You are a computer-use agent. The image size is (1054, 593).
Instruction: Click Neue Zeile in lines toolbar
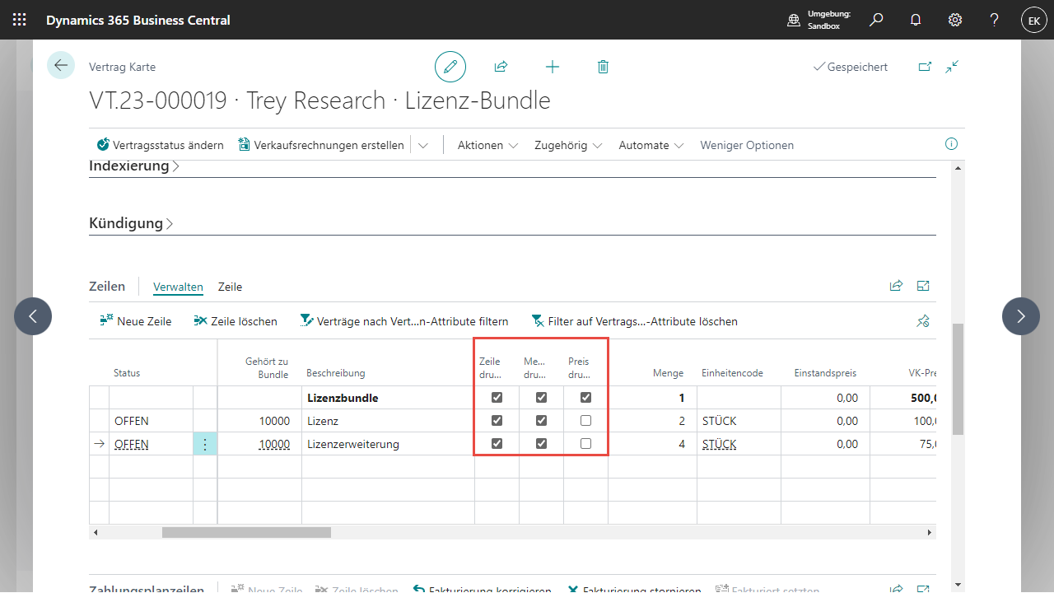[x=136, y=321]
